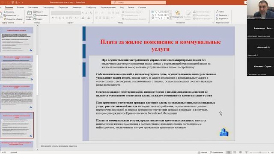This screenshot has height=154, width=274.
Task: Click Decrease Font Size icon
Action: [86, 13]
